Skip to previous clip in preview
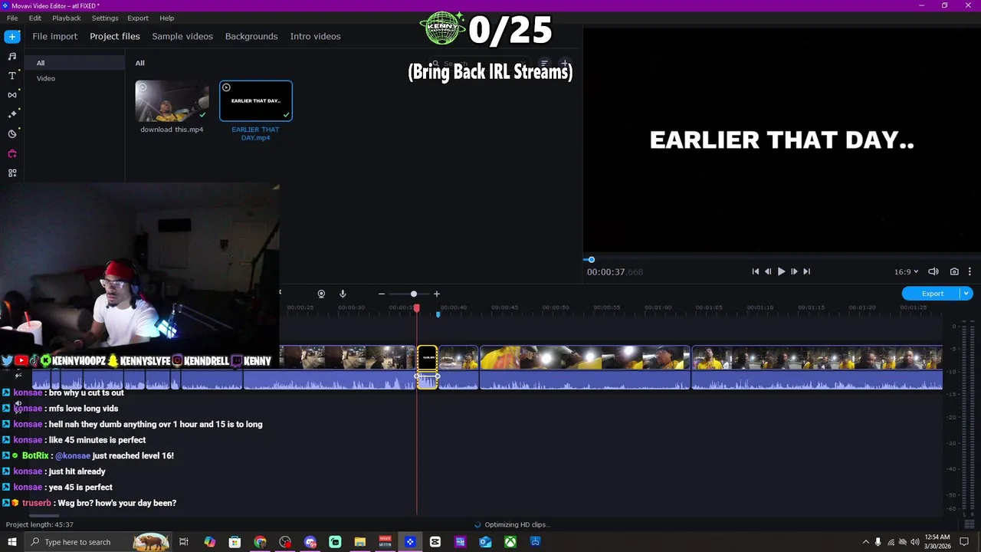Viewport: 981px width, 552px height. coord(755,271)
